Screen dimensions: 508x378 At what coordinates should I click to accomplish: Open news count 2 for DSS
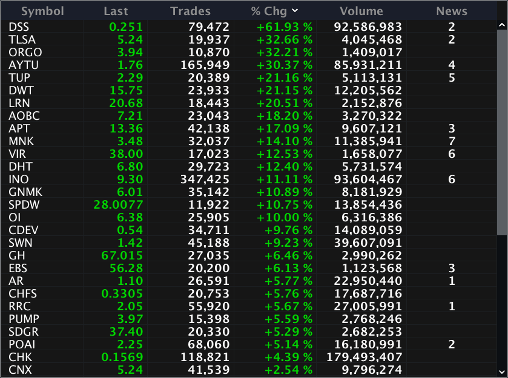tap(452, 27)
